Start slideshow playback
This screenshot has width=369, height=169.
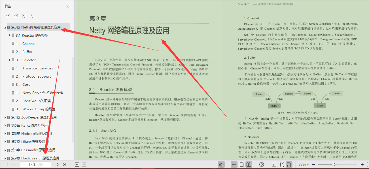click(x=262, y=164)
